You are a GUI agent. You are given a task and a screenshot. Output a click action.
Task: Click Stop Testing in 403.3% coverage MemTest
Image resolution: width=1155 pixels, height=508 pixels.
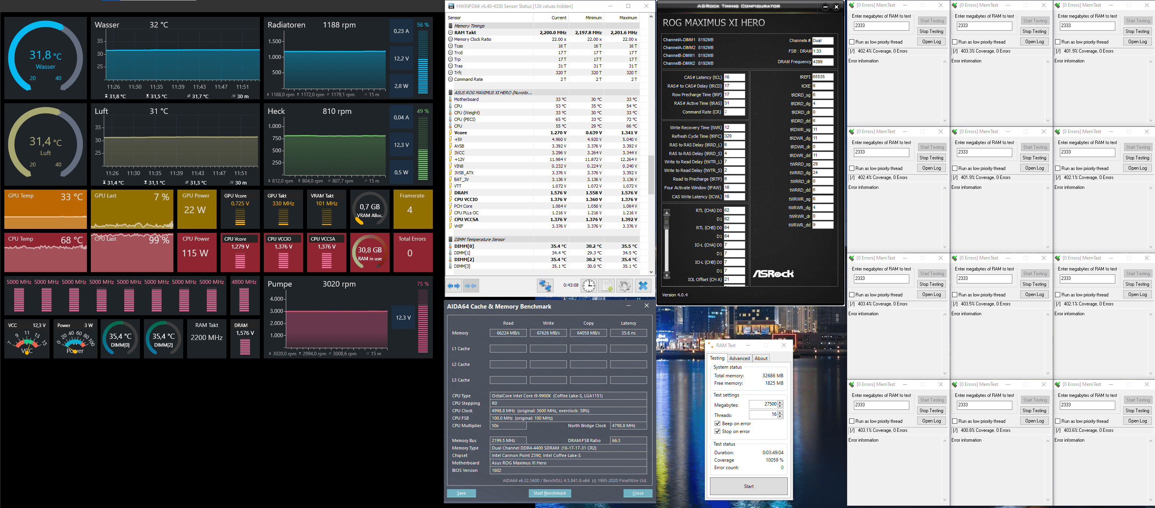coord(1034,31)
